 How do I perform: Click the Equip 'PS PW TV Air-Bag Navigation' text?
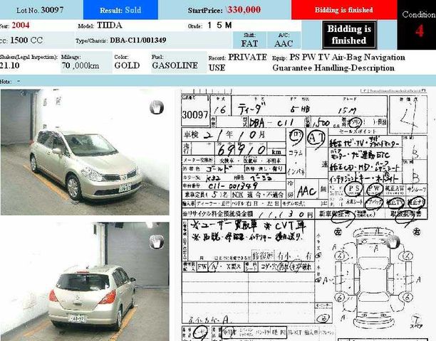click(x=347, y=58)
